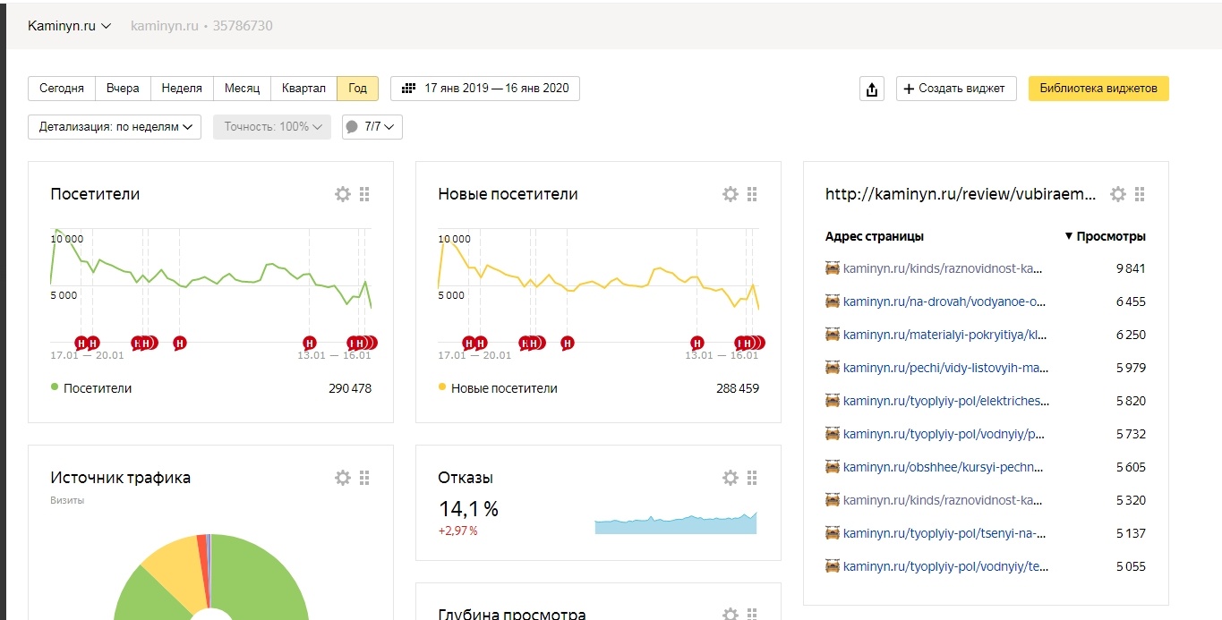The height and width of the screenshot is (620, 1222).
Task: Expand the Kaminyn.ru counter selector
Action: pyautogui.click(x=70, y=26)
